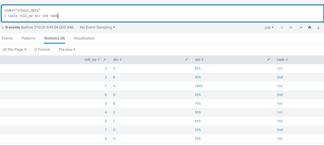Click the Format button
The height and width of the screenshot is (145, 324).
(x=42, y=49)
